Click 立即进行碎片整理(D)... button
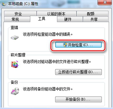This screenshot has height=109, width=113. tap(78, 72)
